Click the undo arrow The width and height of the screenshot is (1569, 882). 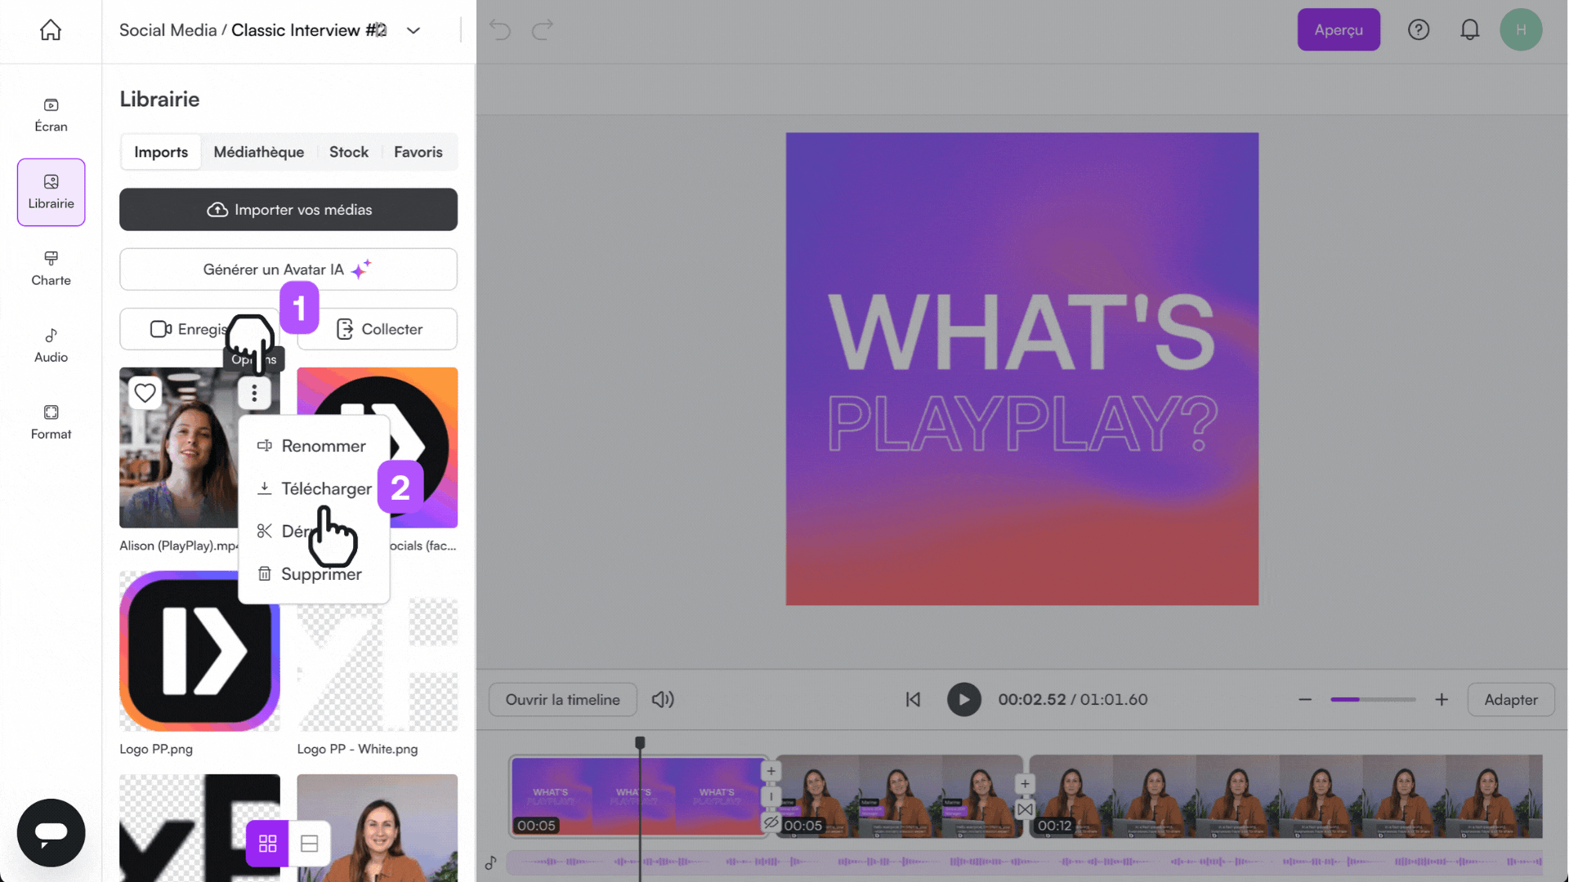point(500,29)
